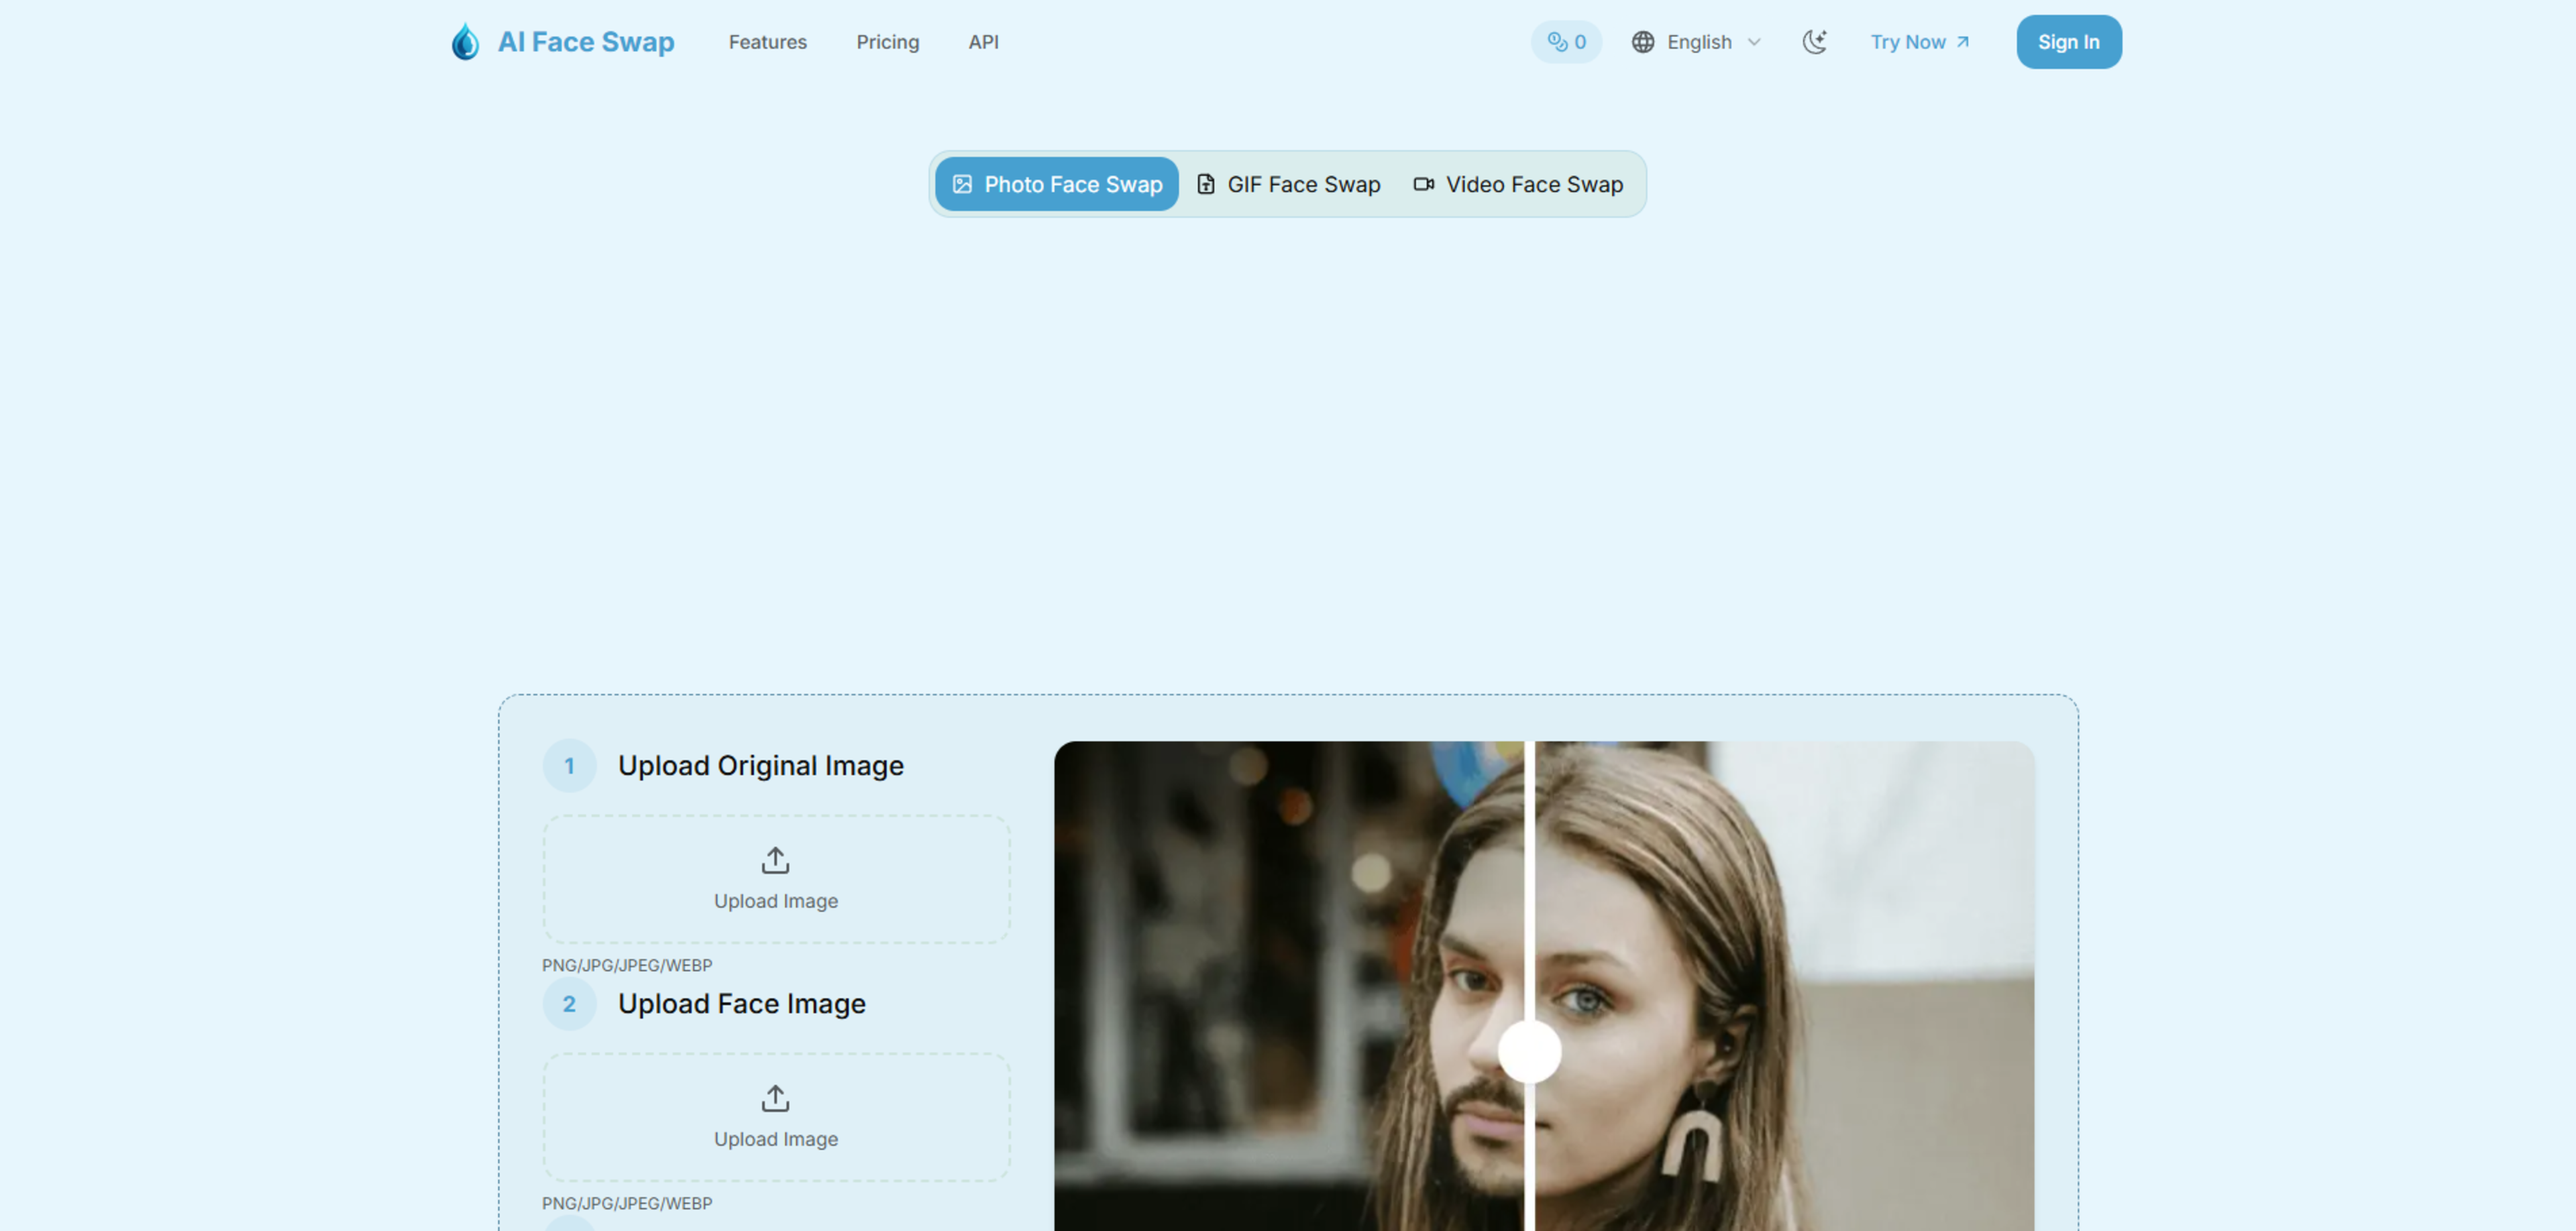Screen dimensions: 2576x1231
Task: Click the water drop logo icon
Action: pyautogui.click(x=465, y=42)
